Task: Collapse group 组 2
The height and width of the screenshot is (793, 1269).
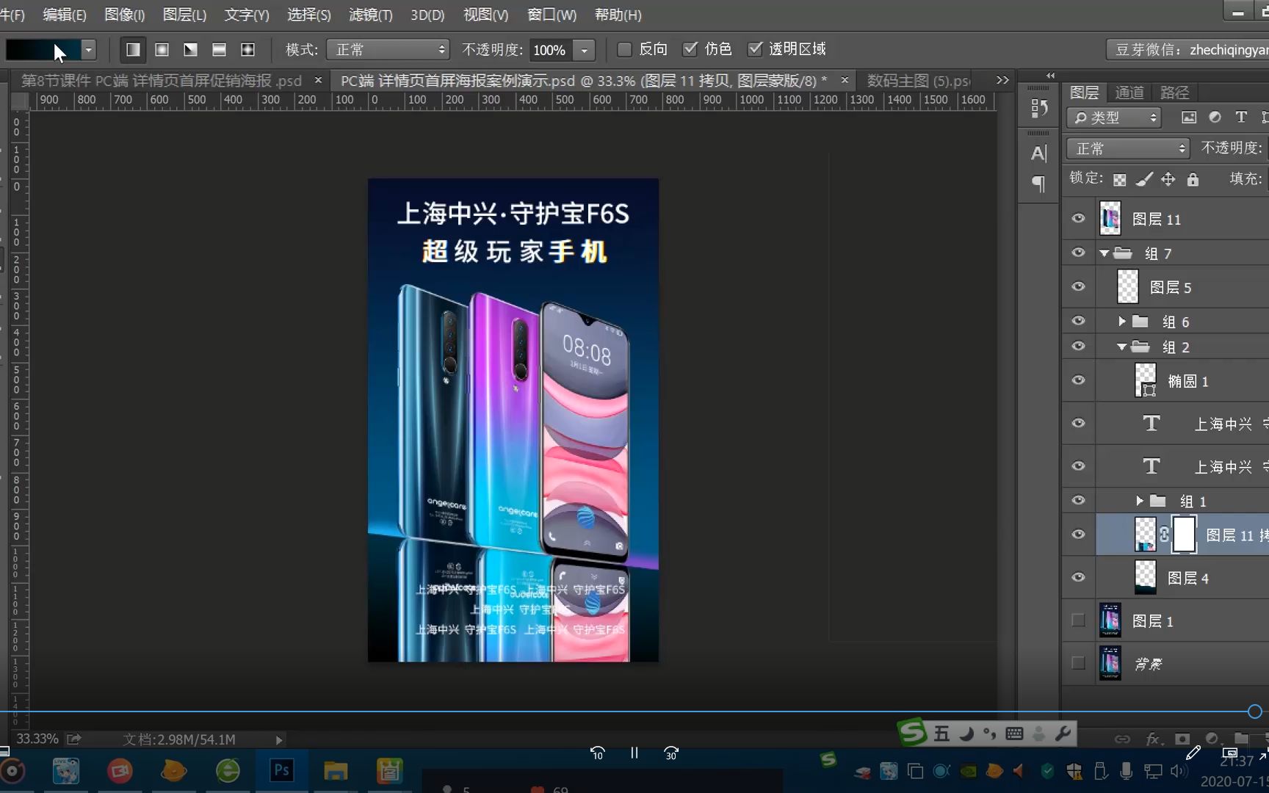Action: pos(1121,347)
